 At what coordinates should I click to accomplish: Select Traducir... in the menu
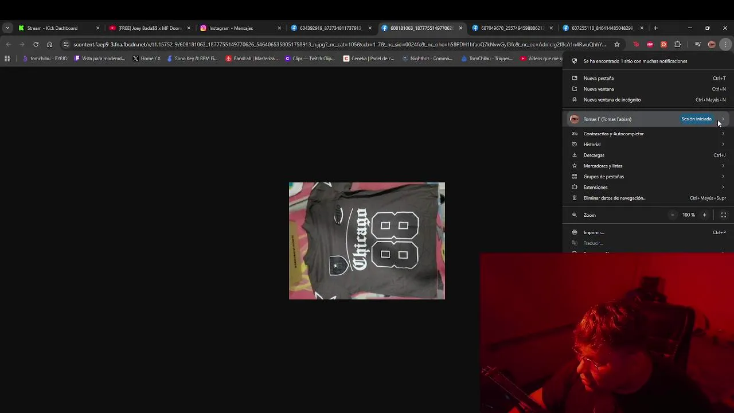pyautogui.click(x=648, y=243)
